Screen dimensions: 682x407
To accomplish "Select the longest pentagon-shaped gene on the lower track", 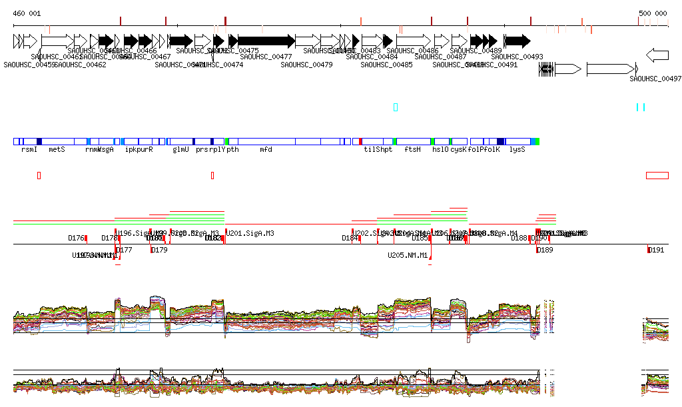I will pos(611,69).
